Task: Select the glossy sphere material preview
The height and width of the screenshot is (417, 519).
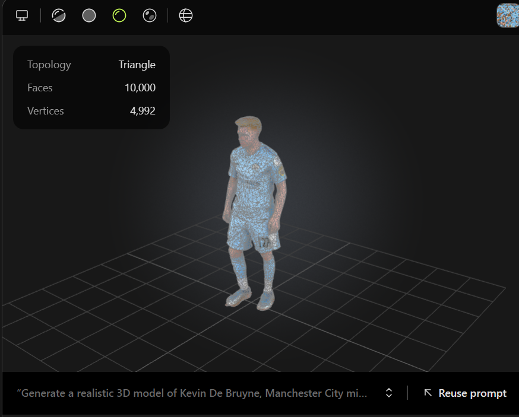Action: [150, 15]
